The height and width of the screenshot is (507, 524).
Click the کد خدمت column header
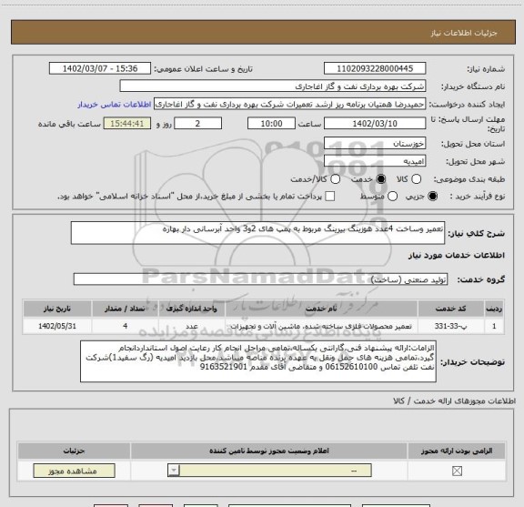[x=450, y=309]
